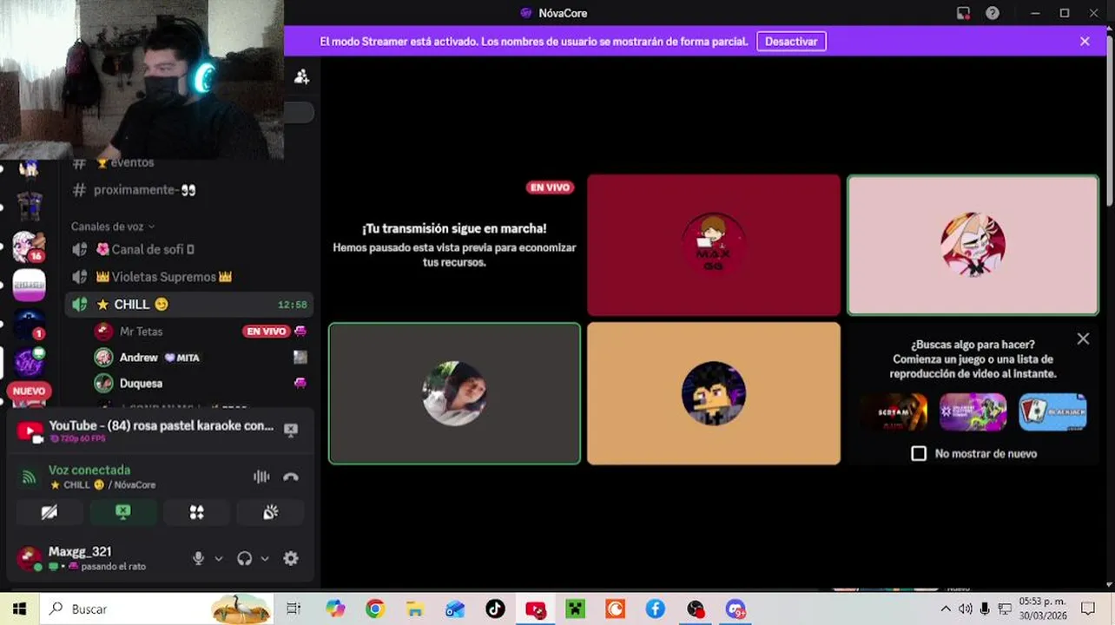Open Google Chrome from taskbar
The height and width of the screenshot is (625, 1115).
point(375,609)
